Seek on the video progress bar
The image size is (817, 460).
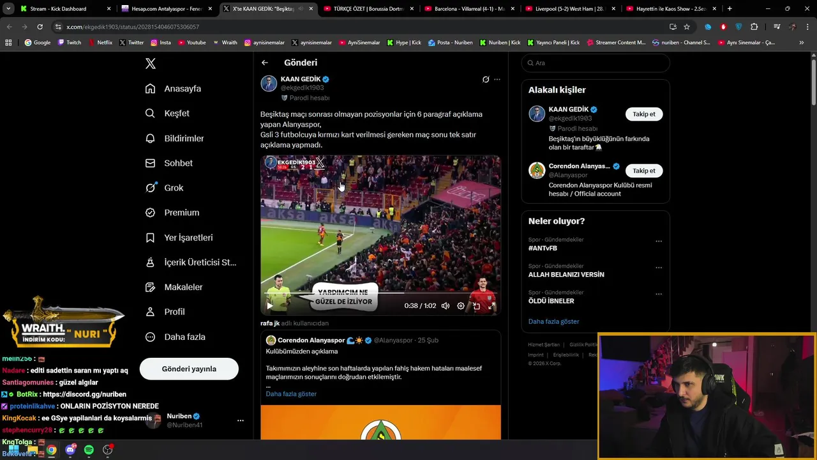pyautogui.click(x=380, y=294)
